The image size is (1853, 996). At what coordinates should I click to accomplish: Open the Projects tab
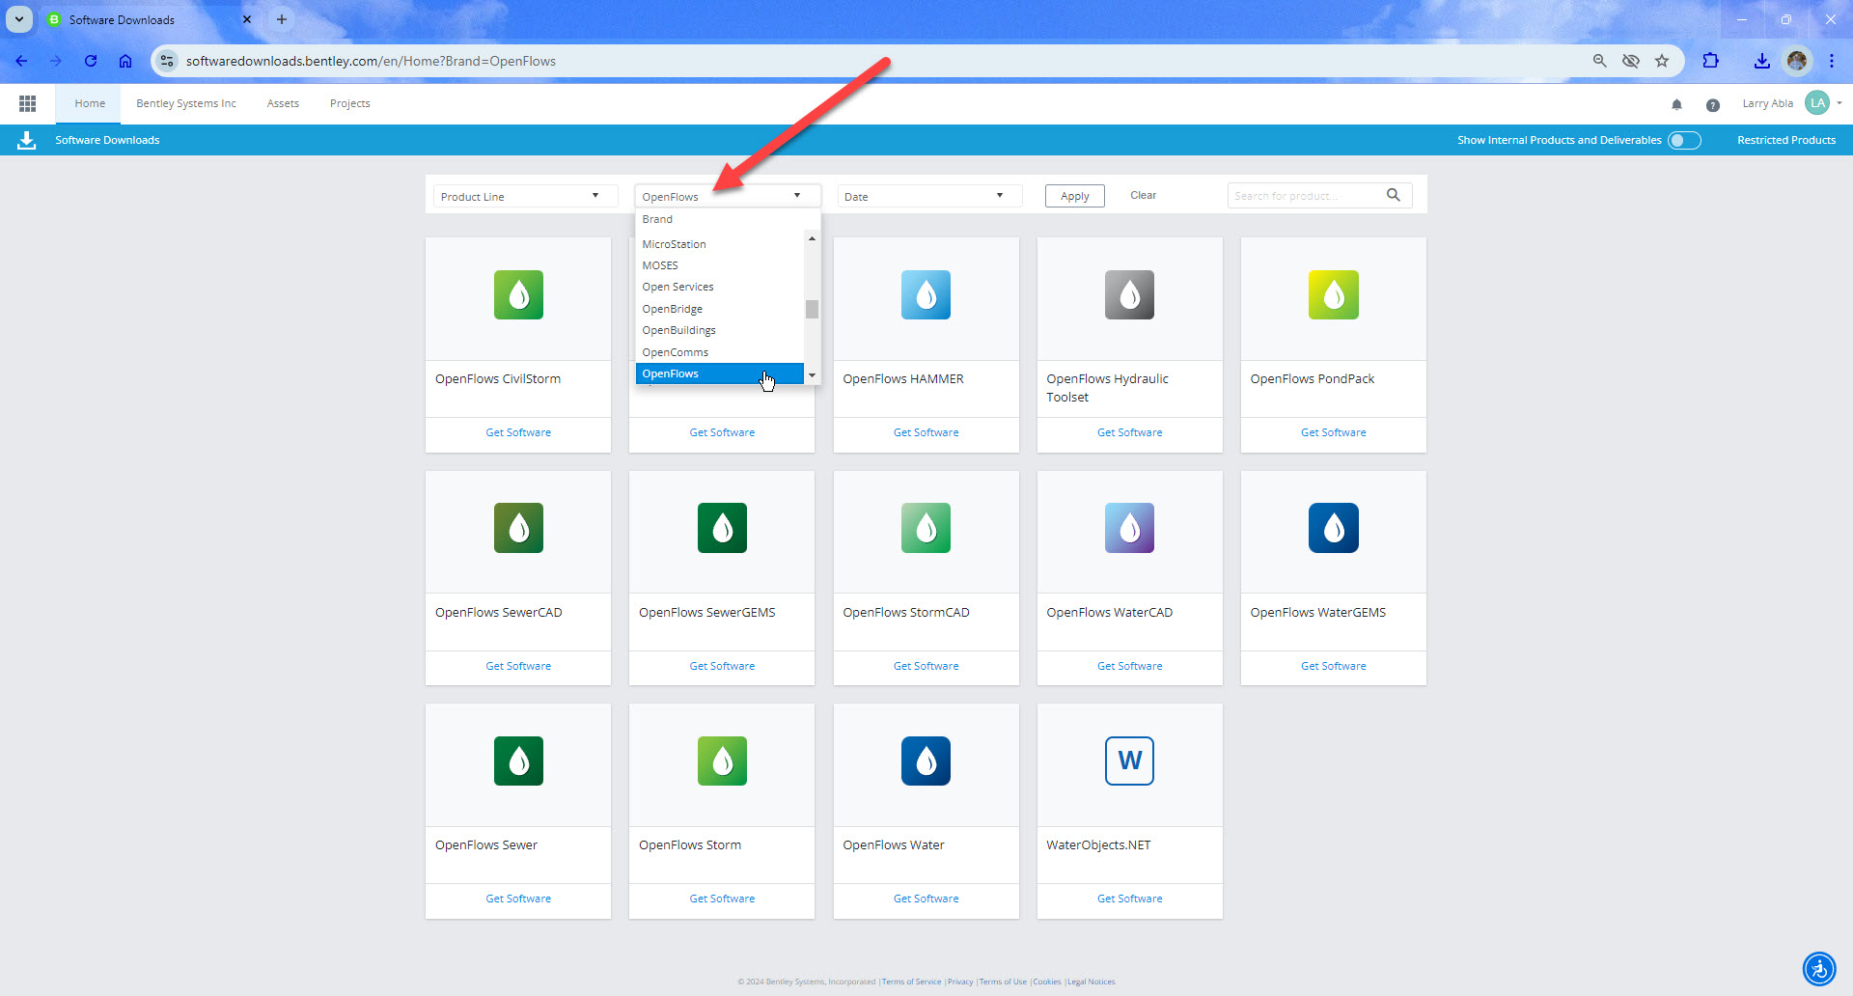pos(349,103)
